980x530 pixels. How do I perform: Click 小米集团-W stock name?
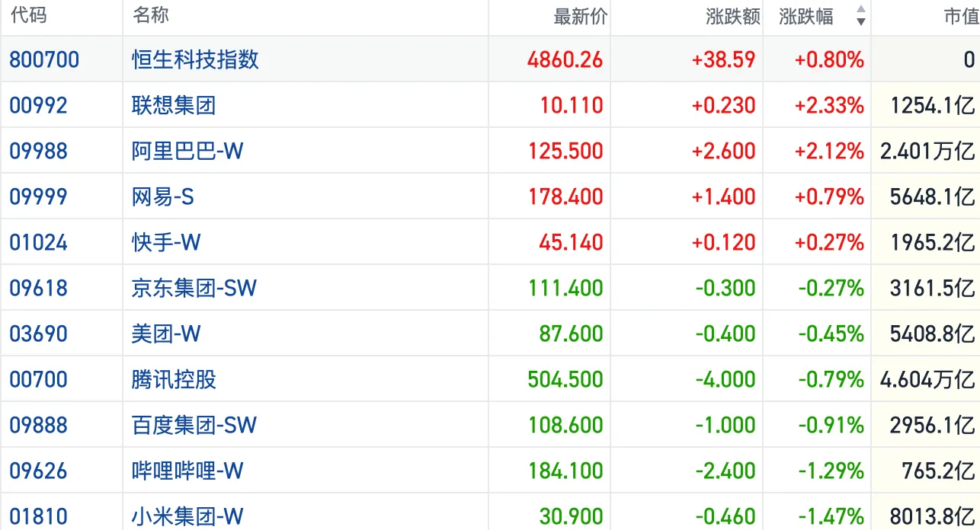(187, 516)
